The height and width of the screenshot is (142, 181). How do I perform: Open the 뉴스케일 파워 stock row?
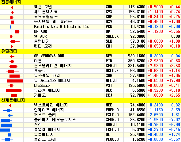(91, 76)
